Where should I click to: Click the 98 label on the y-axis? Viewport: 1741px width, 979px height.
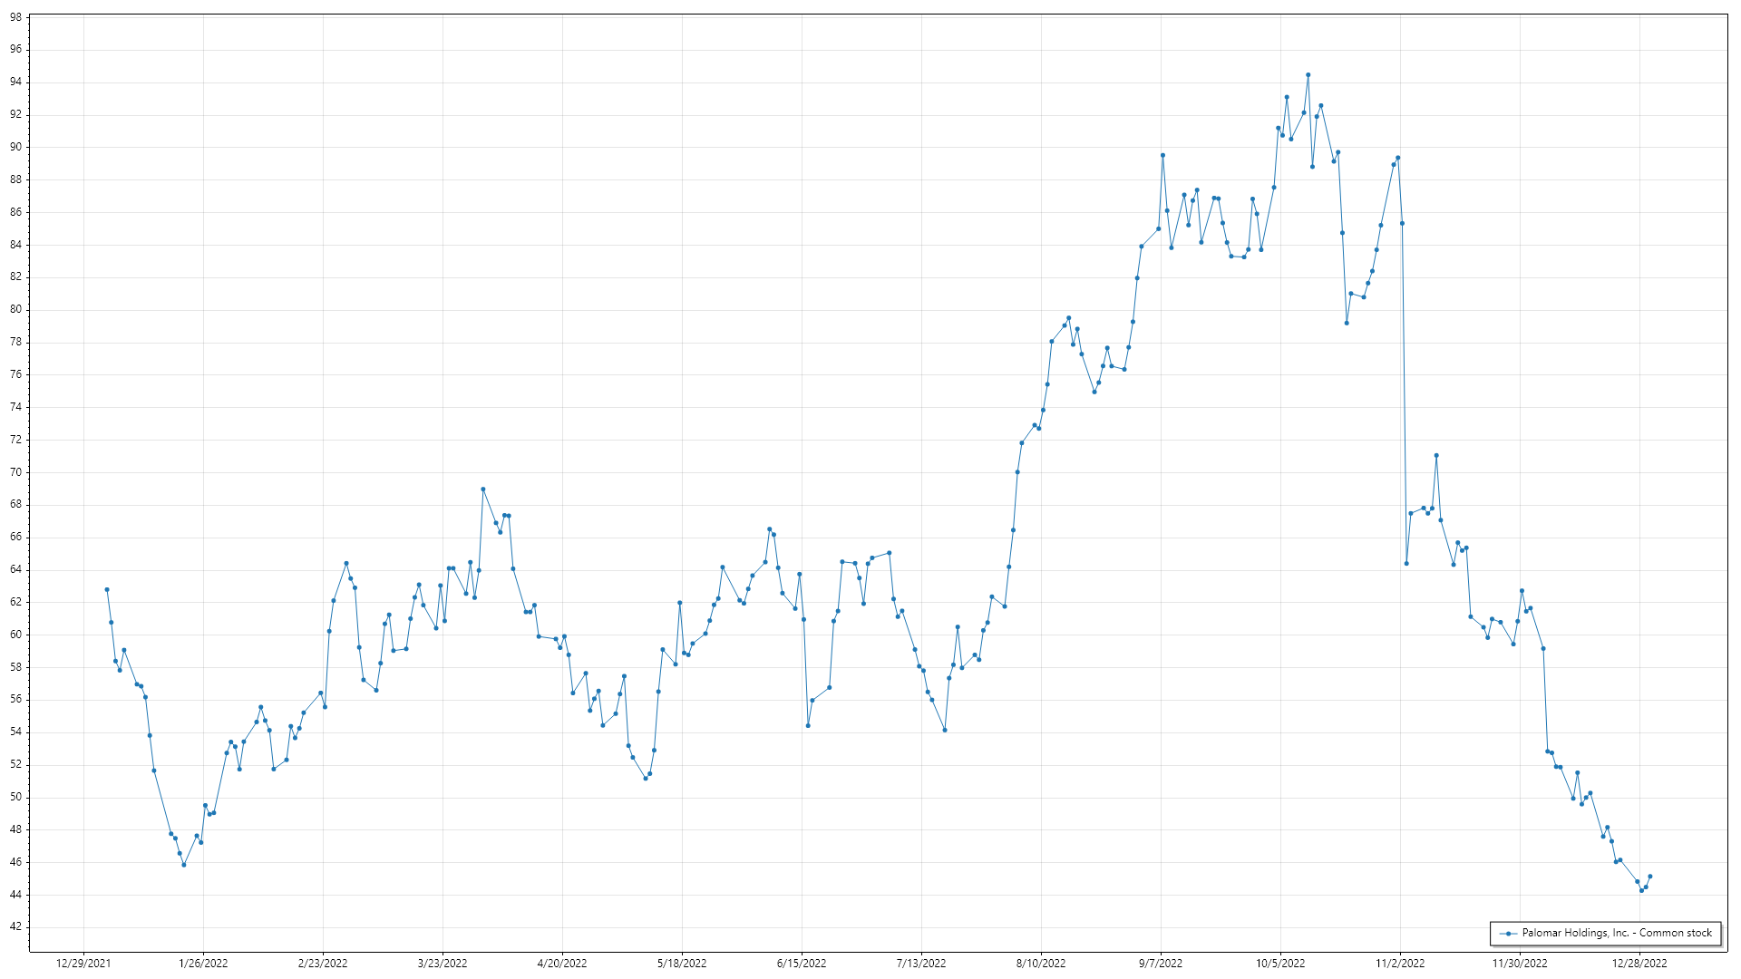click(16, 17)
